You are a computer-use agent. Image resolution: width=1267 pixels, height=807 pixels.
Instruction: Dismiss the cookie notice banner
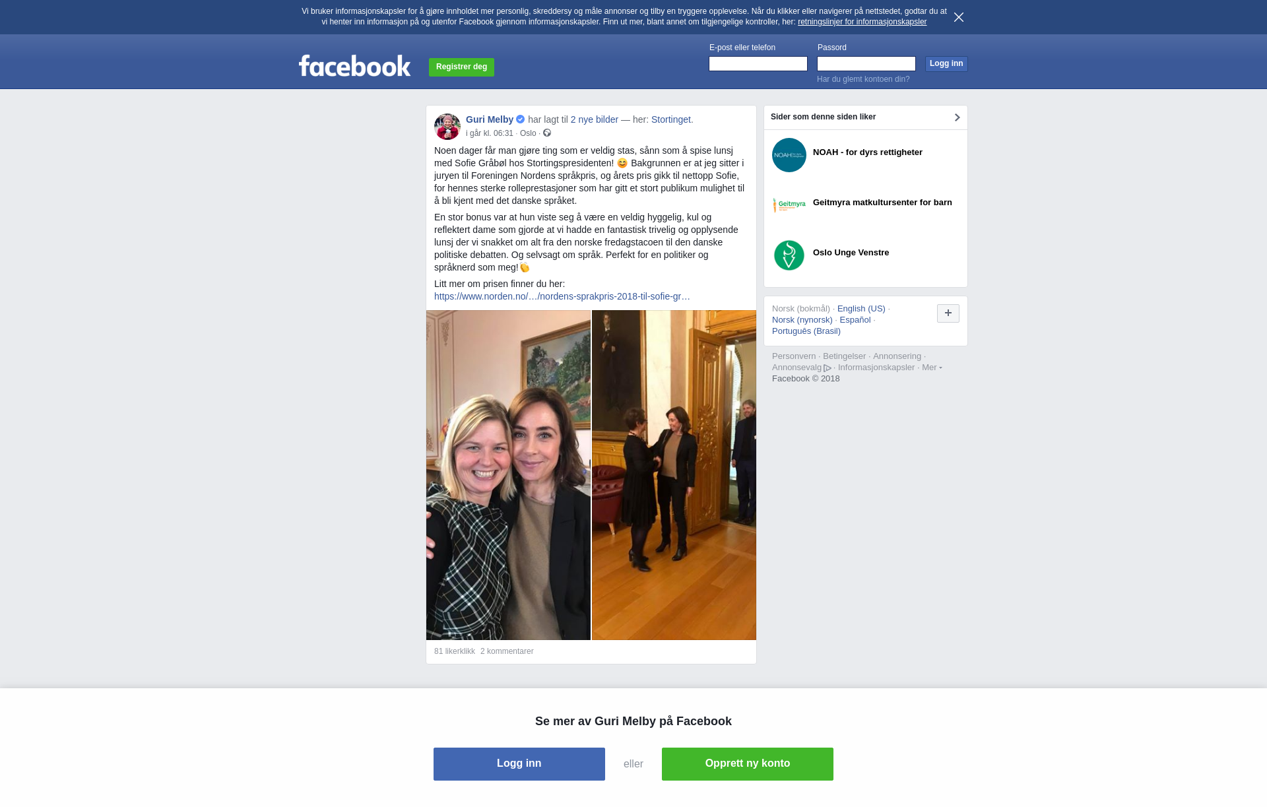[x=959, y=17]
